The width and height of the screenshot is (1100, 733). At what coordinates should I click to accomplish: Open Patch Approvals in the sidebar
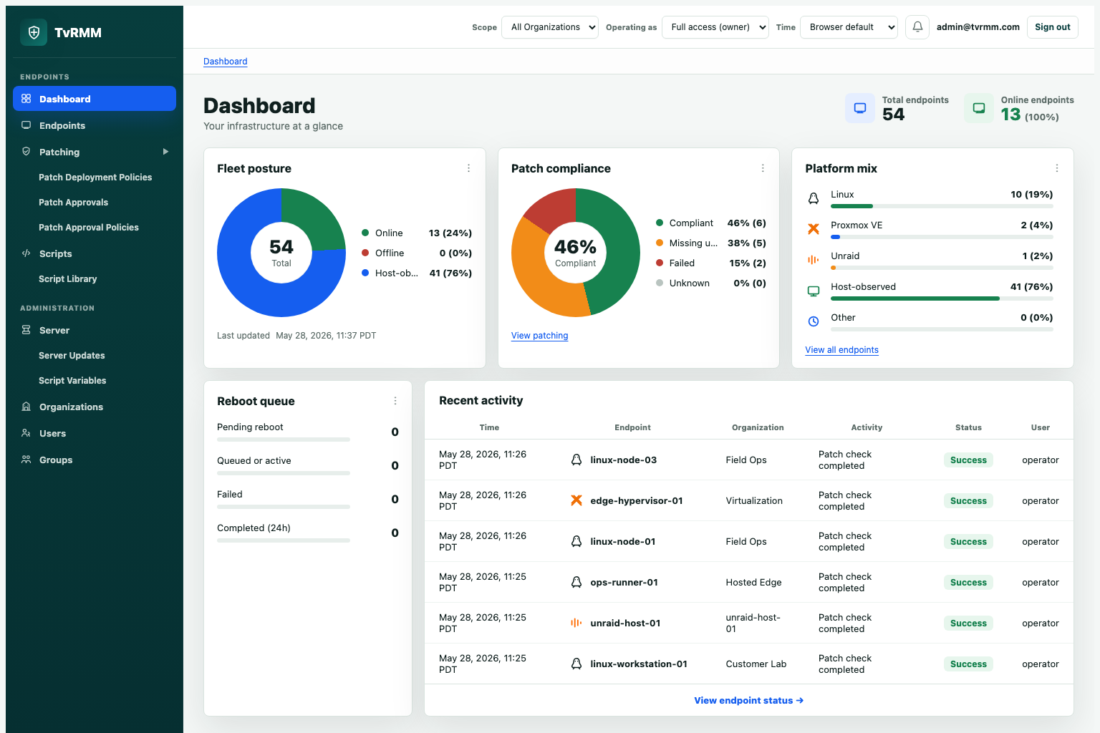pyautogui.click(x=73, y=202)
